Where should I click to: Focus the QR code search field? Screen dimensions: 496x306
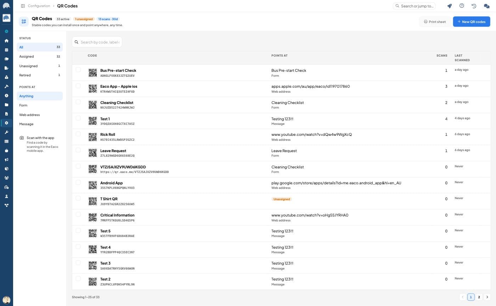[97, 42]
